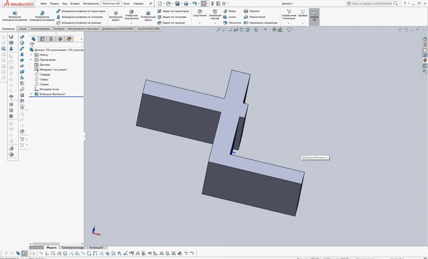This screenshot has height=259, width=428.
Task: Activate the Скругление fillet tool
Action: [199, 14]
